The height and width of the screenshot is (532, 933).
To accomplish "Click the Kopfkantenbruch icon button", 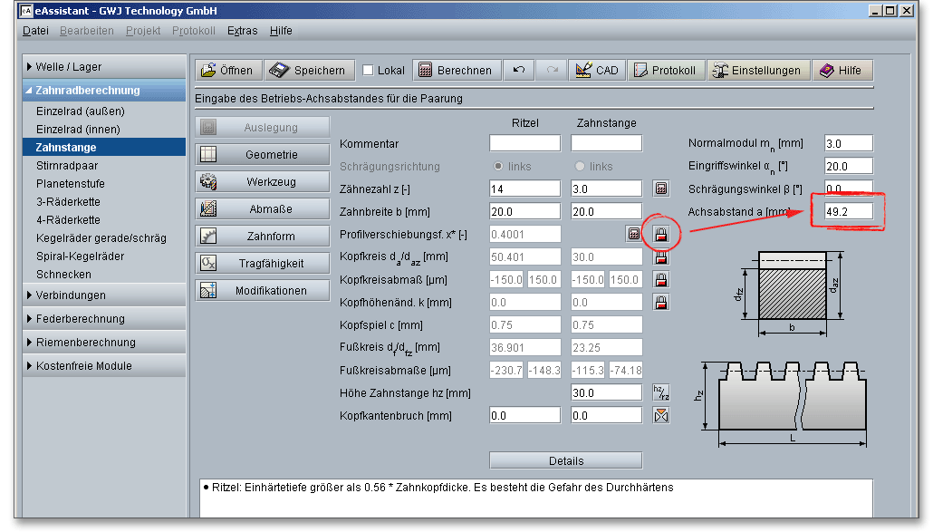I will (661, 415).
